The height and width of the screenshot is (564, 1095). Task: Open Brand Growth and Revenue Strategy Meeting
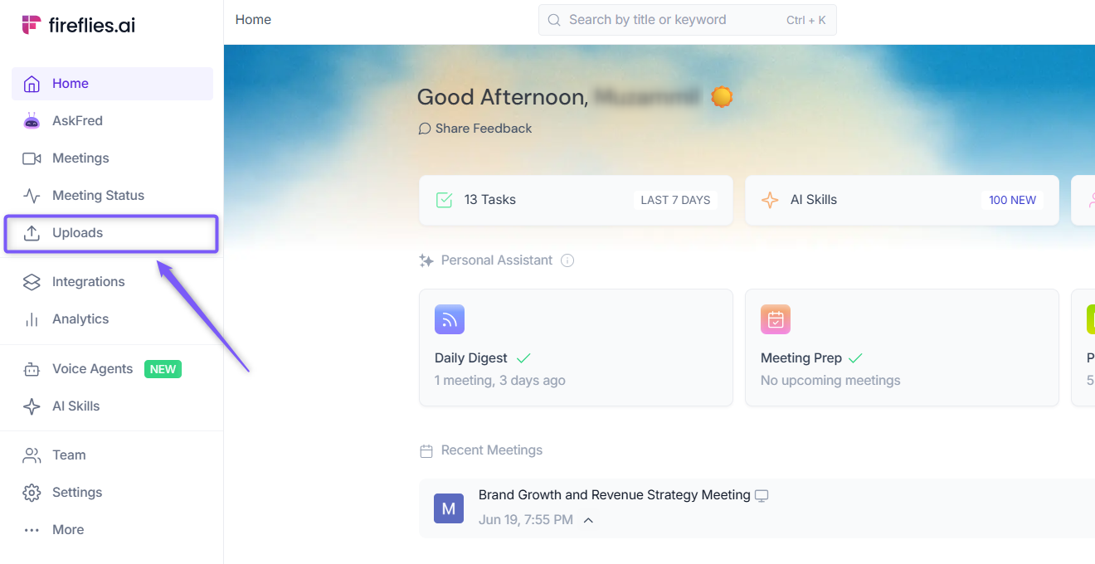coord(615,495)
